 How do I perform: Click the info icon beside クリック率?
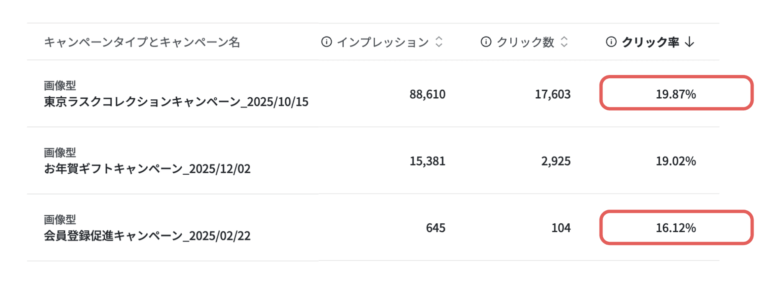611,42
